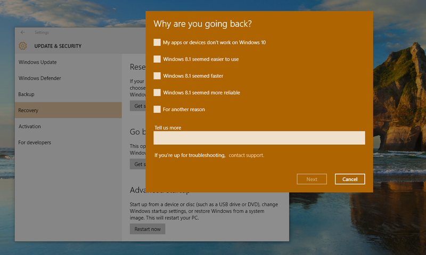Image resolution: width=426 pixels, height=255 pixels.
Task: Select 'Windows 8.1 seemed faster' checkbox
Action: point(157,76)
